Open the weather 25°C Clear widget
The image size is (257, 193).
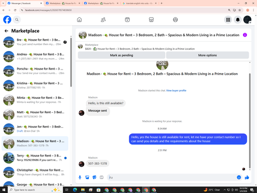[x=212, y=190]
